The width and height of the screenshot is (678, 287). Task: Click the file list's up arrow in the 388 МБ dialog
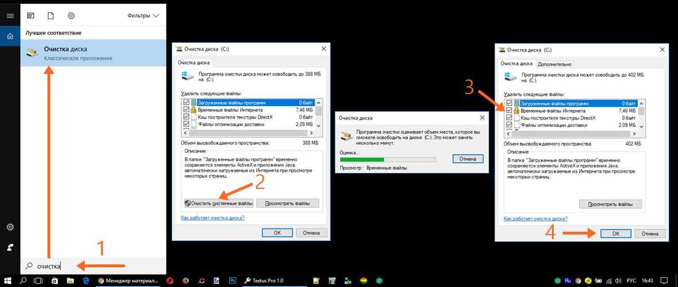[x=319, y=103]
